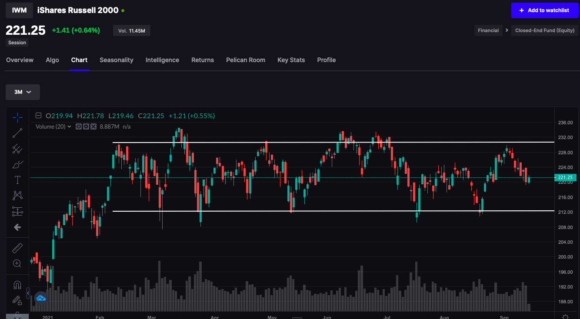Open the prediction and measurement tools
580x319 pixels.
[17, 212]
